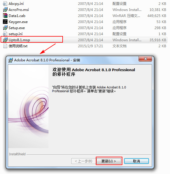
Task: Click the installer icon in dialog title bar
Action: 10,60
